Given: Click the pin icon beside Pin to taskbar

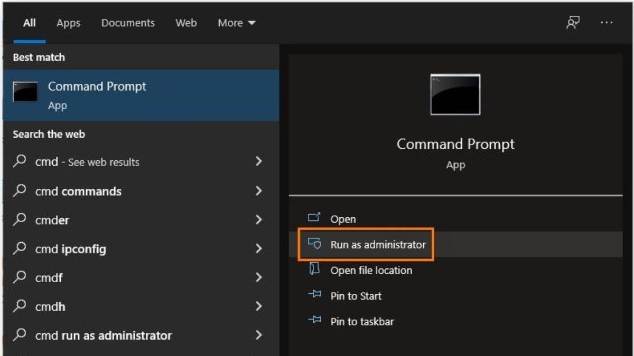Looking at the screenshot, I should coord(314,321).
